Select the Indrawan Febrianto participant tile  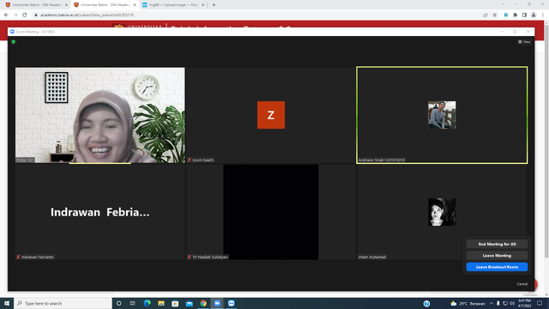coord(100,212)
